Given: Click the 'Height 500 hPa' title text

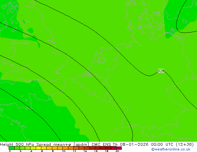Looking at the screenshot, I should tap(17, 145).
